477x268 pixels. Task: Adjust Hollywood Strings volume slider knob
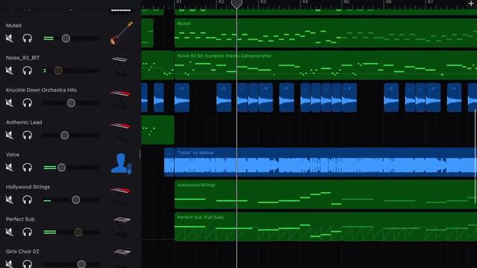[76, 200]
